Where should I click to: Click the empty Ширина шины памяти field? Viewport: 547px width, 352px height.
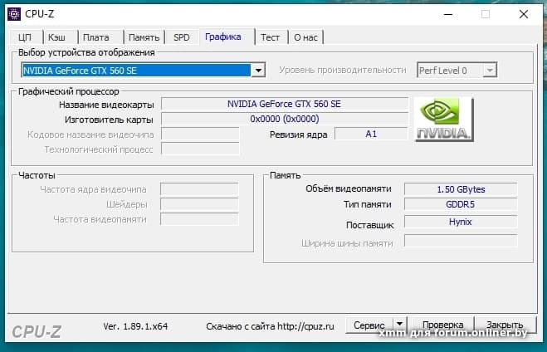pyautogui.click(x=461, y=241)
